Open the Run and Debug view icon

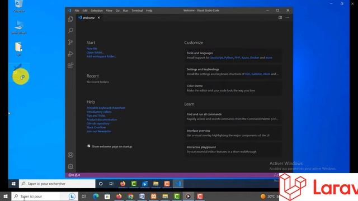tap(70, 54)
